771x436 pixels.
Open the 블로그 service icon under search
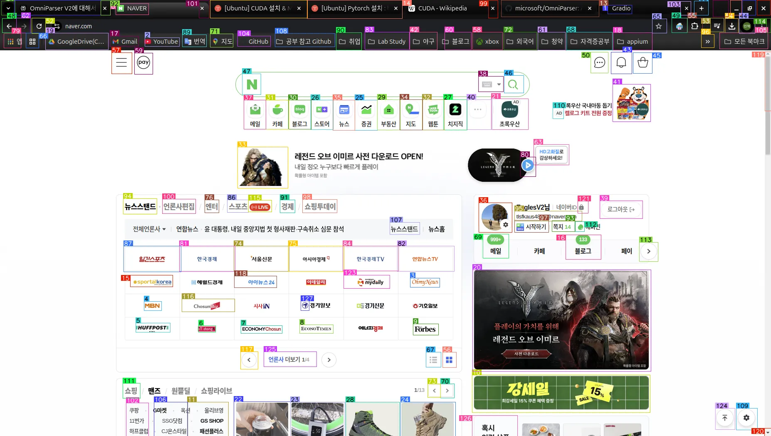pyautogui.click(x=299, y=114)
